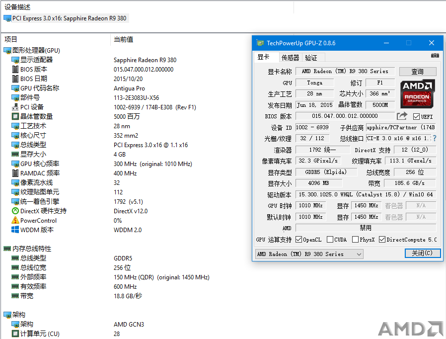Toggle the DirectCompute 5.0 checkbox
446x339 pixels.
382,240
